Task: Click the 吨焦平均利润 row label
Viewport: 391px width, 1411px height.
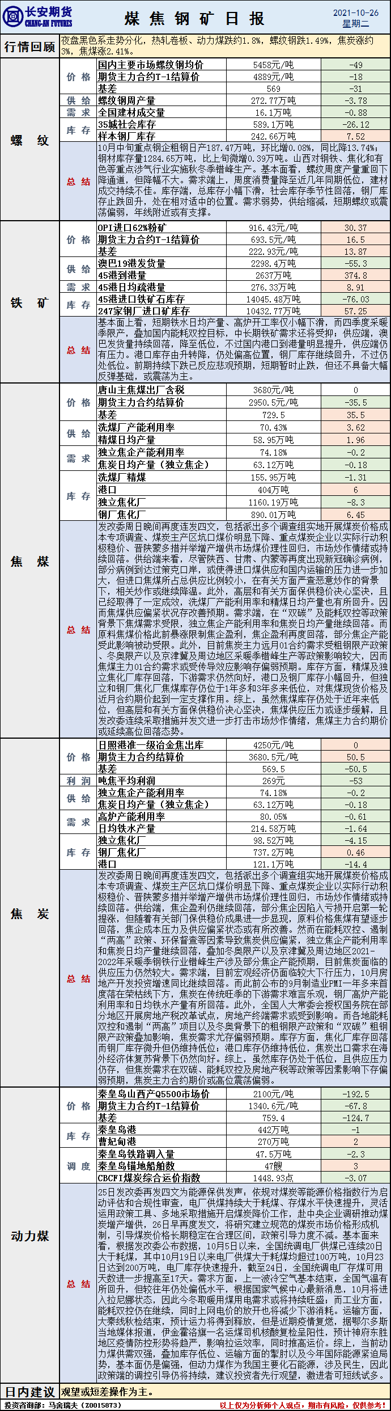Action: coord(126,781)
